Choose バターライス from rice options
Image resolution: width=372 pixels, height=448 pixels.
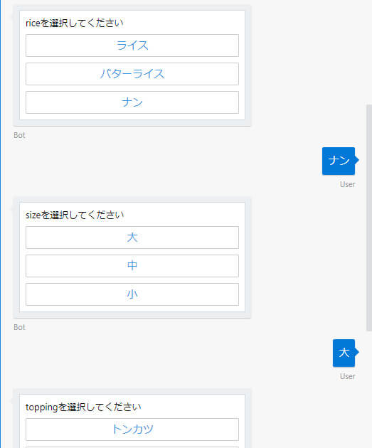pos(132,74)
